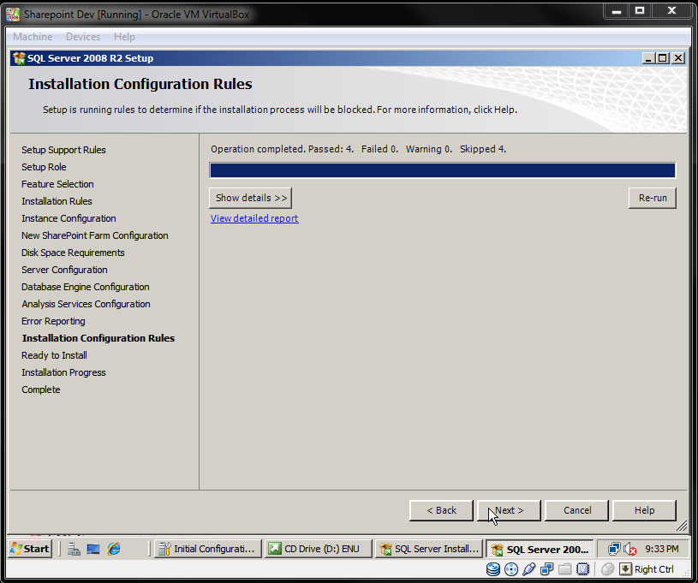Open the VirtualBox Devices menu
The height and width of the screenshot is (583, 698).
point(83,37)
